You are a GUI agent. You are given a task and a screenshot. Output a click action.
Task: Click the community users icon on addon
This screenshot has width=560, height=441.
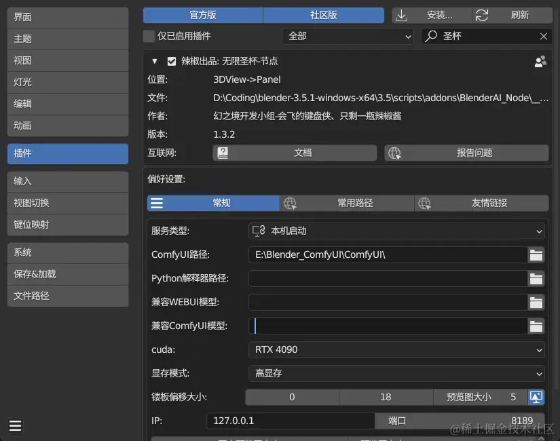(540, 62)
